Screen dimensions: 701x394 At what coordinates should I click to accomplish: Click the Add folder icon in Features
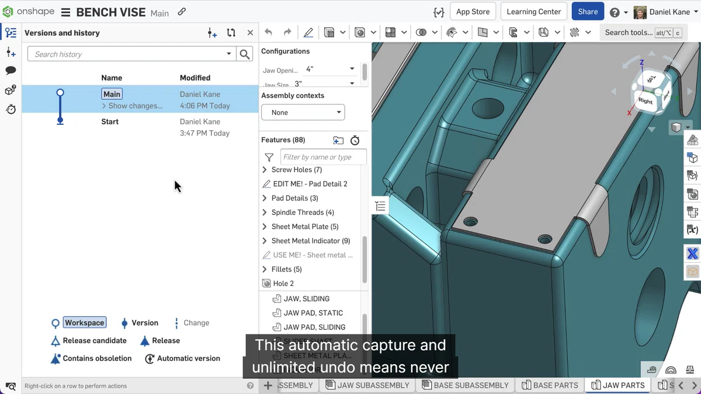338,140
